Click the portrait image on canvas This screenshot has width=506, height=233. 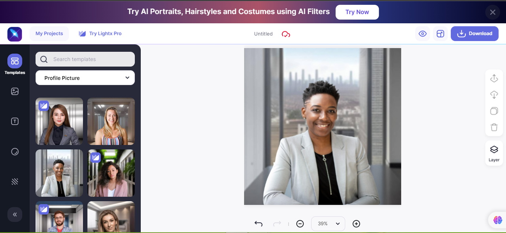click(323, 126)
